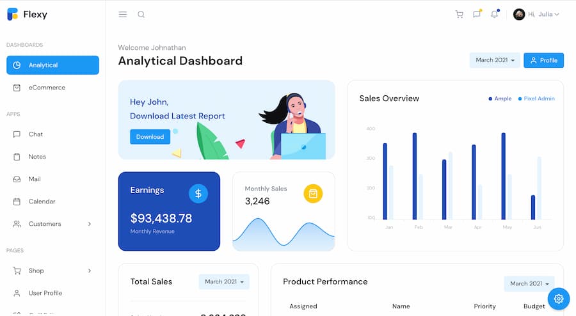
Task: Click the hamburger menu icon
Action: (123, 15)
